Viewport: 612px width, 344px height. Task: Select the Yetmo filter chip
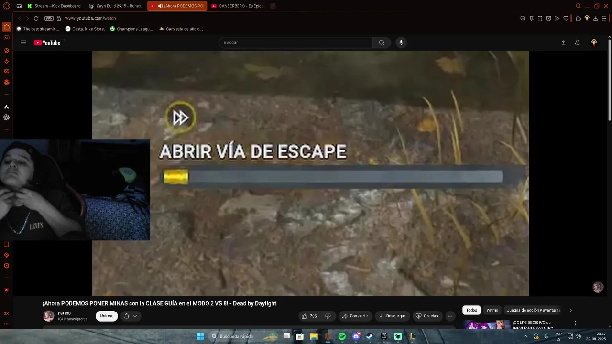pyautogui.click(x=492, y=310)
